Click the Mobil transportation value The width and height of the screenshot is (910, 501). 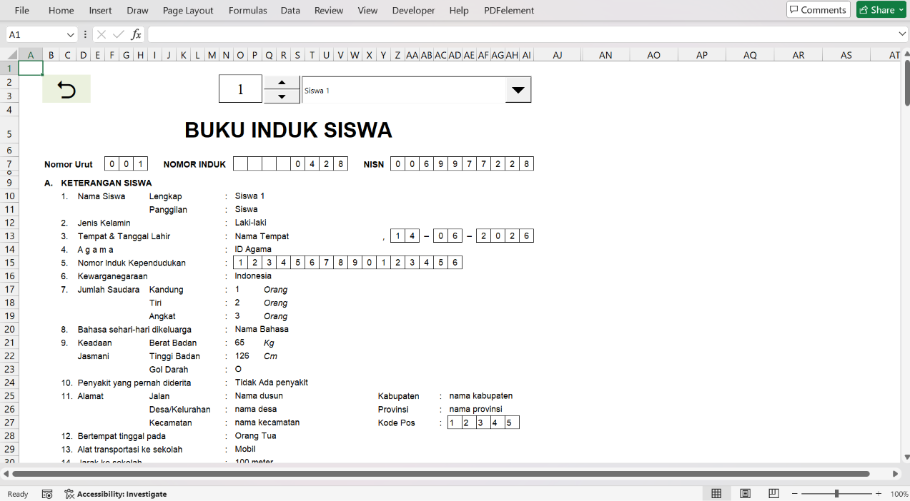click(x=245, y=450)
